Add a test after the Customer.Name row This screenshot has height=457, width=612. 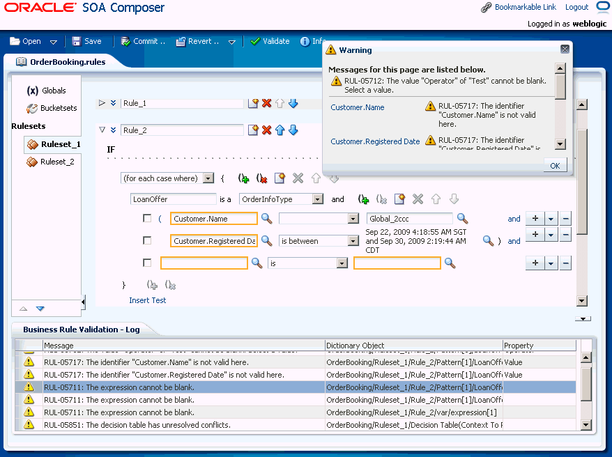(x=535, y=219)
